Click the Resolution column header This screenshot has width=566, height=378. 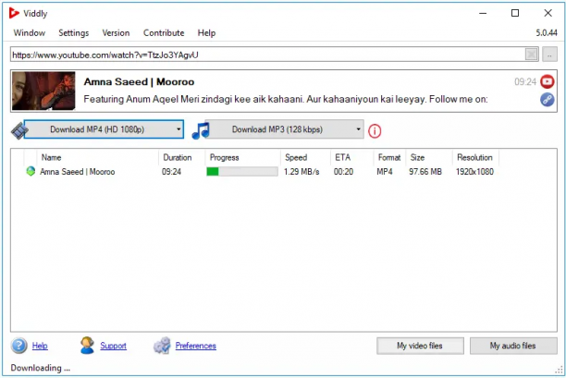point(474,158)
